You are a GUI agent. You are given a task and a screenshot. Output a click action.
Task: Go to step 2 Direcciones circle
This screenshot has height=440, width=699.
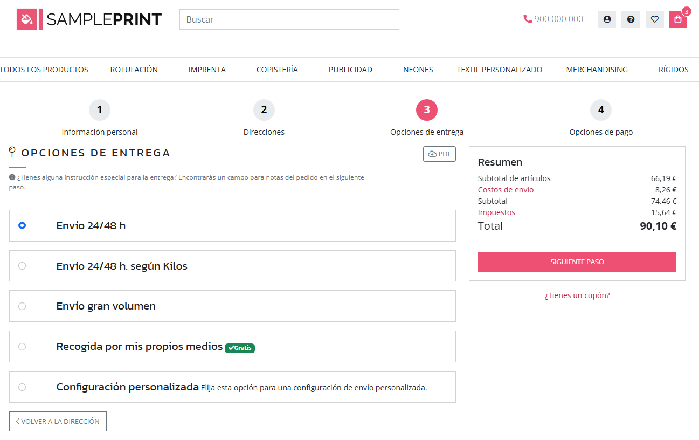264,110
